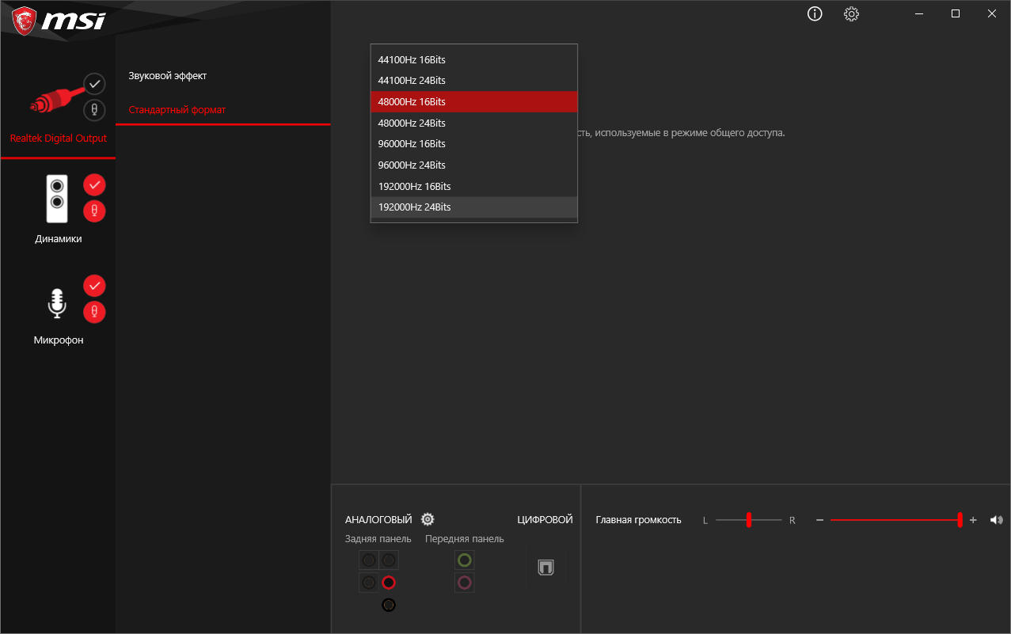The image size is (1011, 634).
Task: Maximize the MSI audio window
Action: (956, 13)
